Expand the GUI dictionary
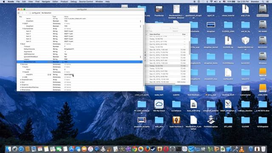 pos(21,82)
